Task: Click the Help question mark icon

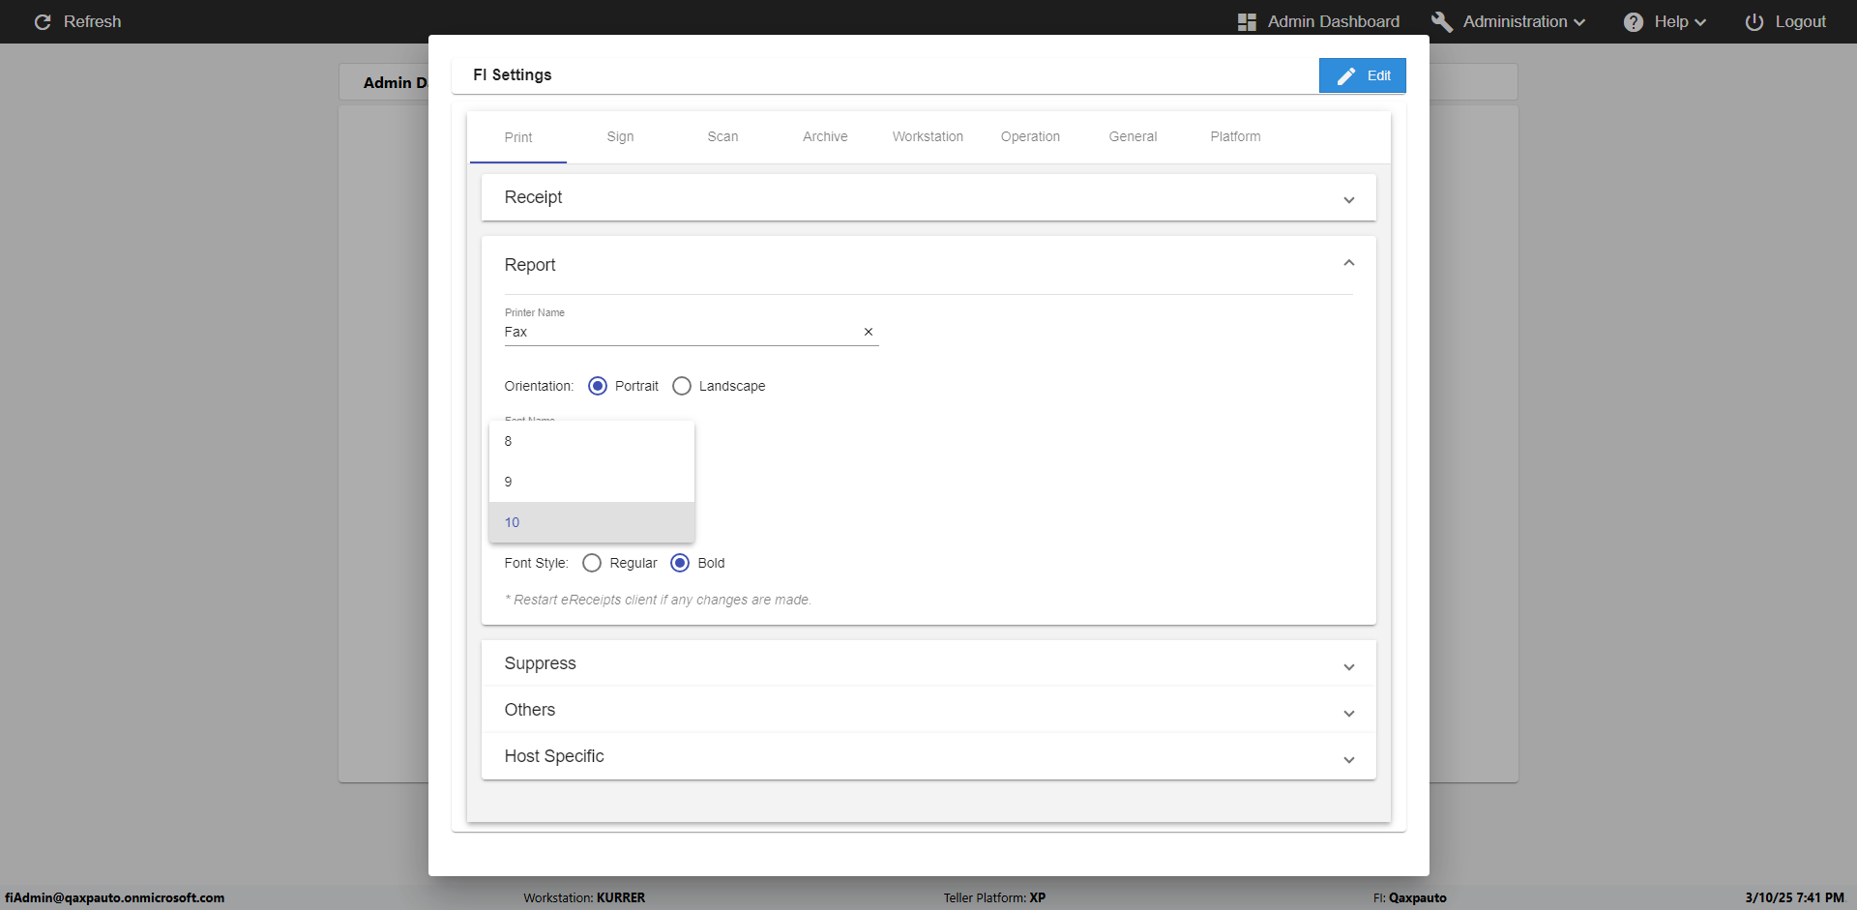Action: click(1633, 22)
